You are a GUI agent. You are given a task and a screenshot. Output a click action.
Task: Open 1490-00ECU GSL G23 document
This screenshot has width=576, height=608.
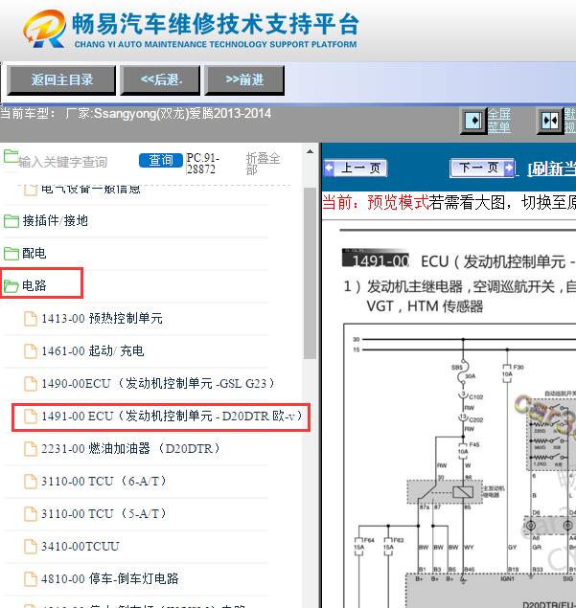click(157, 384)
